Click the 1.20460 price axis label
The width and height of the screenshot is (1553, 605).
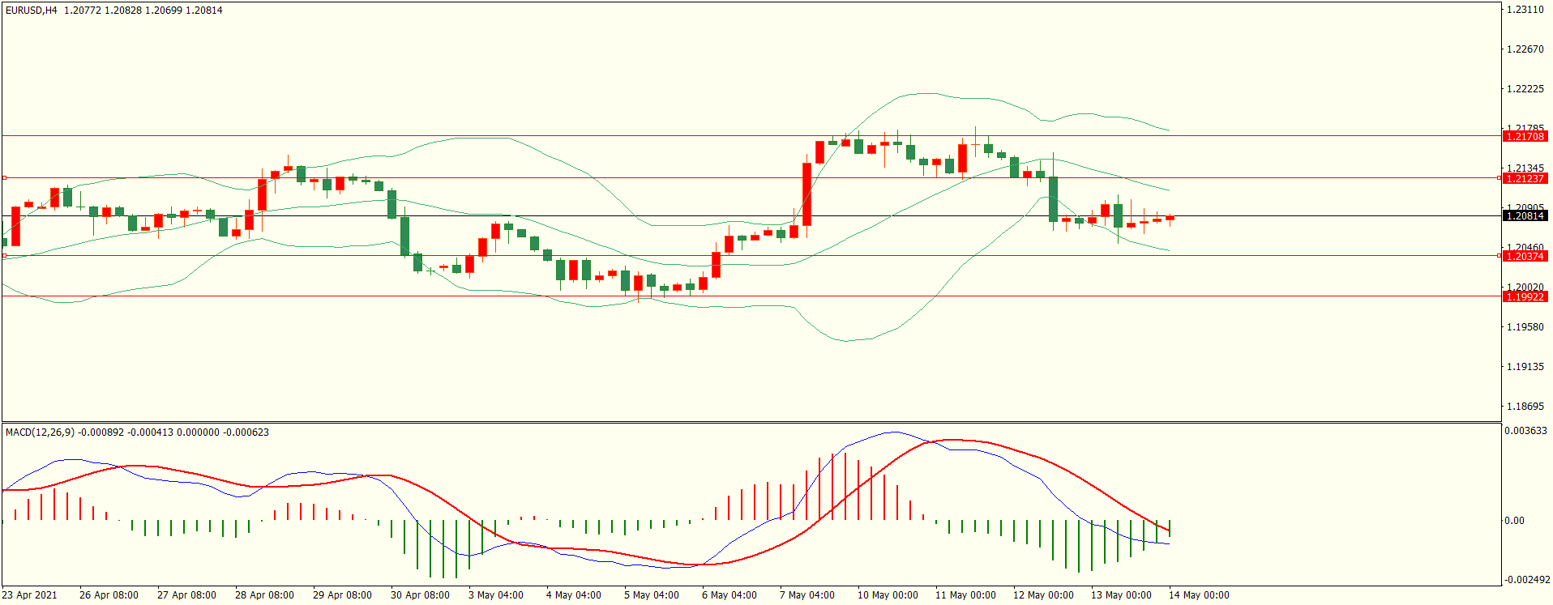click(1525, 248)
